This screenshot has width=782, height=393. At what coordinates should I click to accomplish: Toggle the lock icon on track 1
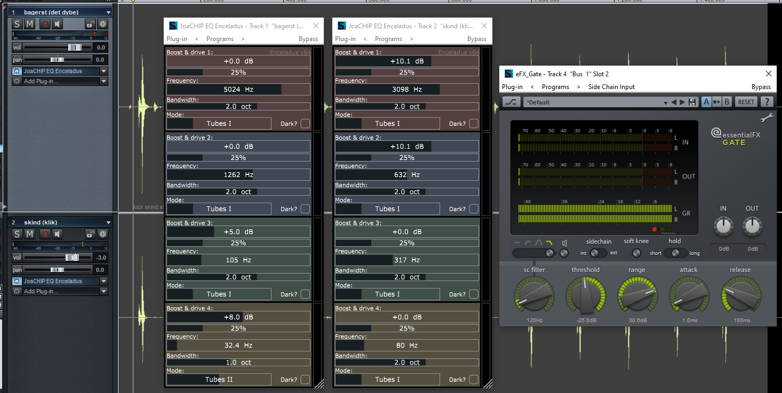(90, 24)
